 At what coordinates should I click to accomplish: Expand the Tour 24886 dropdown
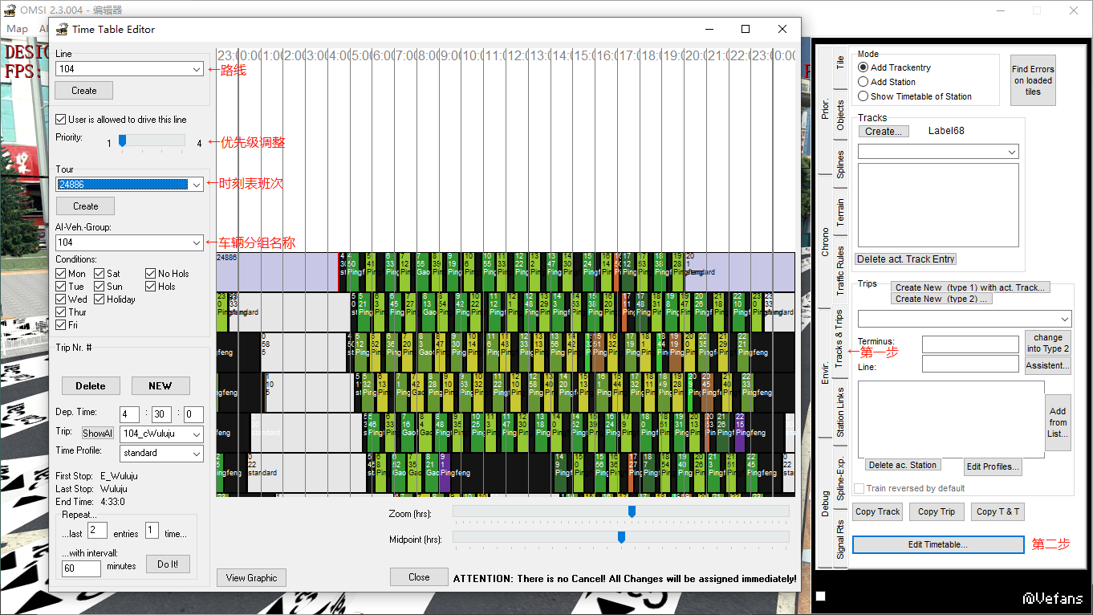click(129, 184)
